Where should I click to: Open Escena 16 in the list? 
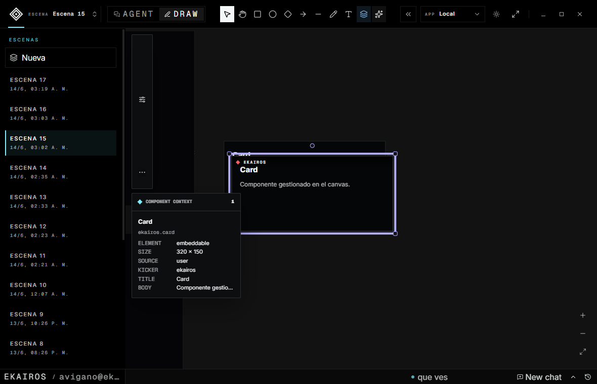point(61,113)
